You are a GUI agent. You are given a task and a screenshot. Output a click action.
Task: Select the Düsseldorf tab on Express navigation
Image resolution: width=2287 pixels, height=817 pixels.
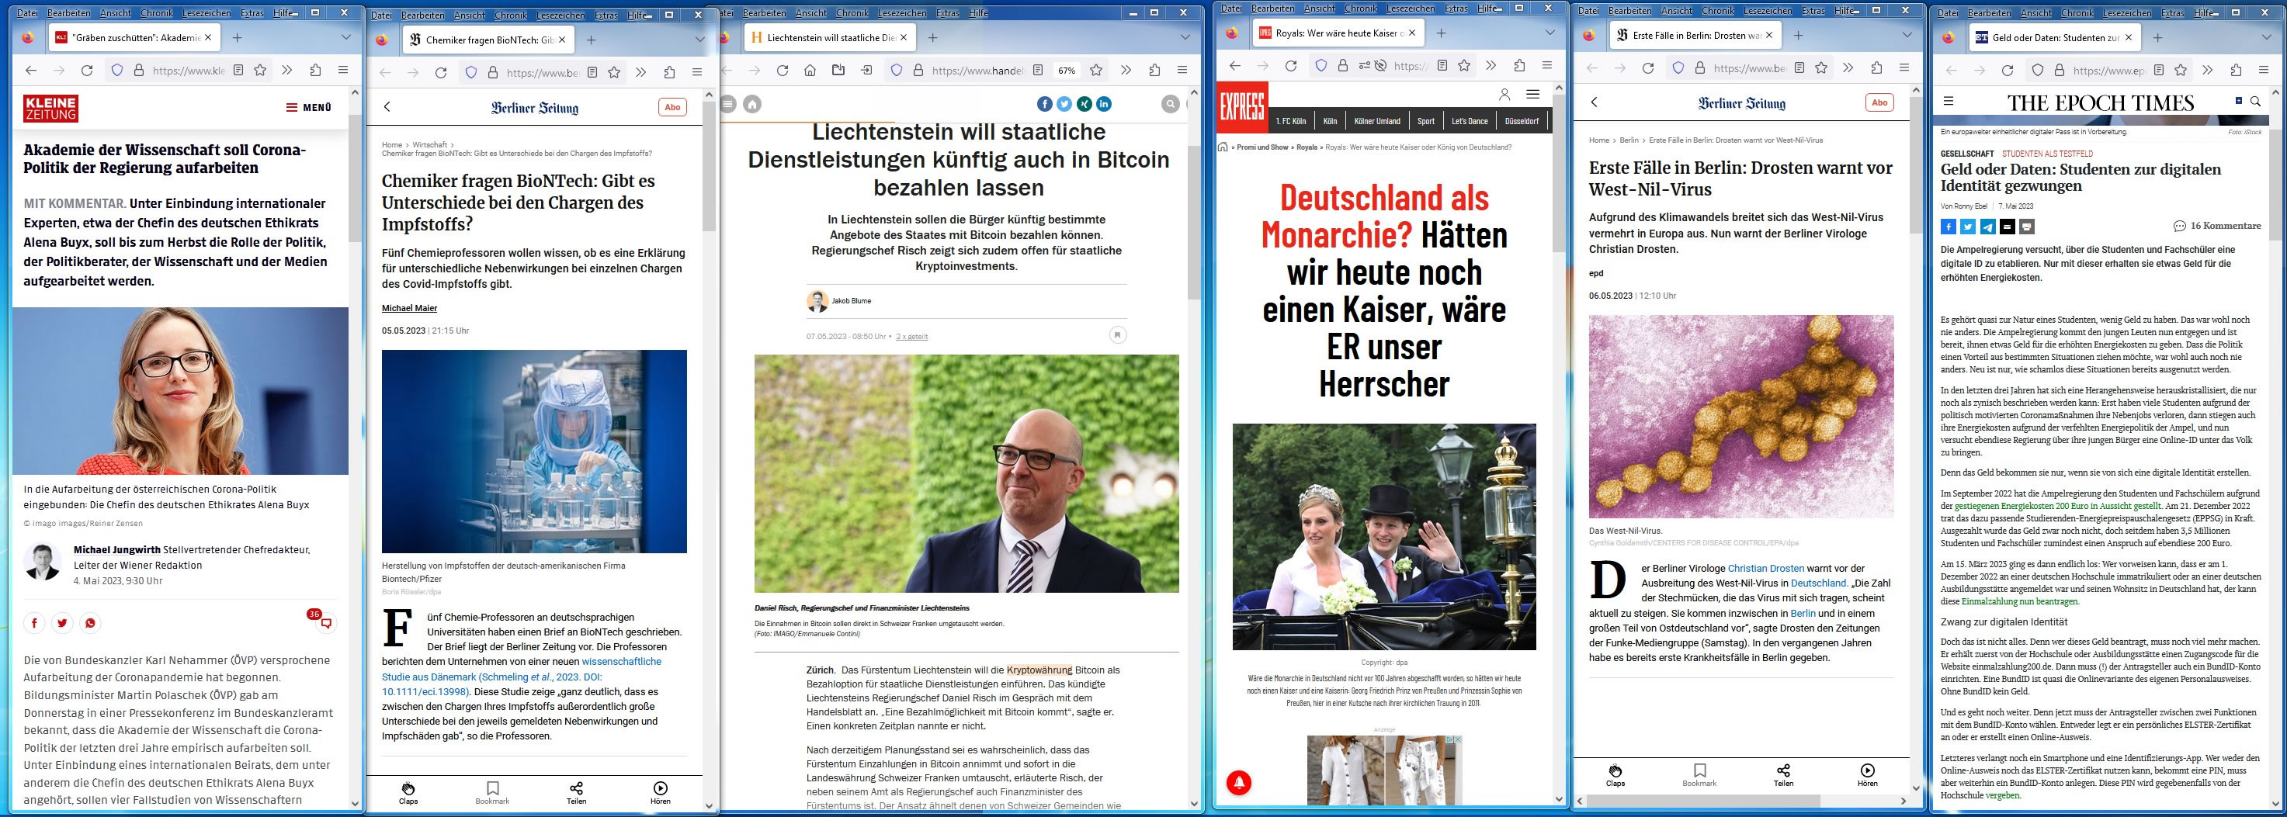point(1522,120)
